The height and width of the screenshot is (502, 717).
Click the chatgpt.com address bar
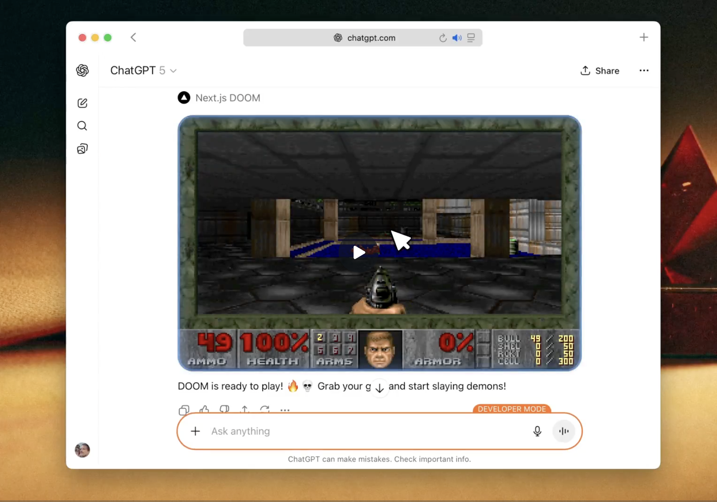pos(363,38)
